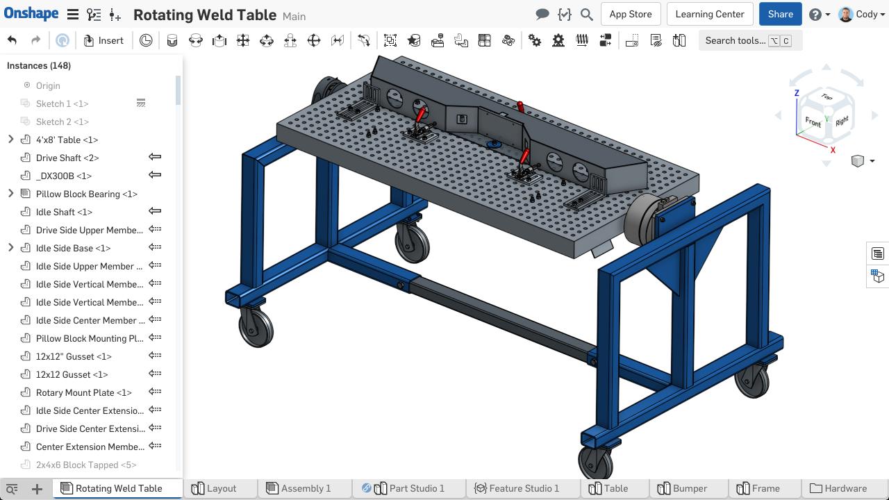The height and width of the screenshot is (500, 889).
Task: Click the Share button
Action: (x=780, y=14)
